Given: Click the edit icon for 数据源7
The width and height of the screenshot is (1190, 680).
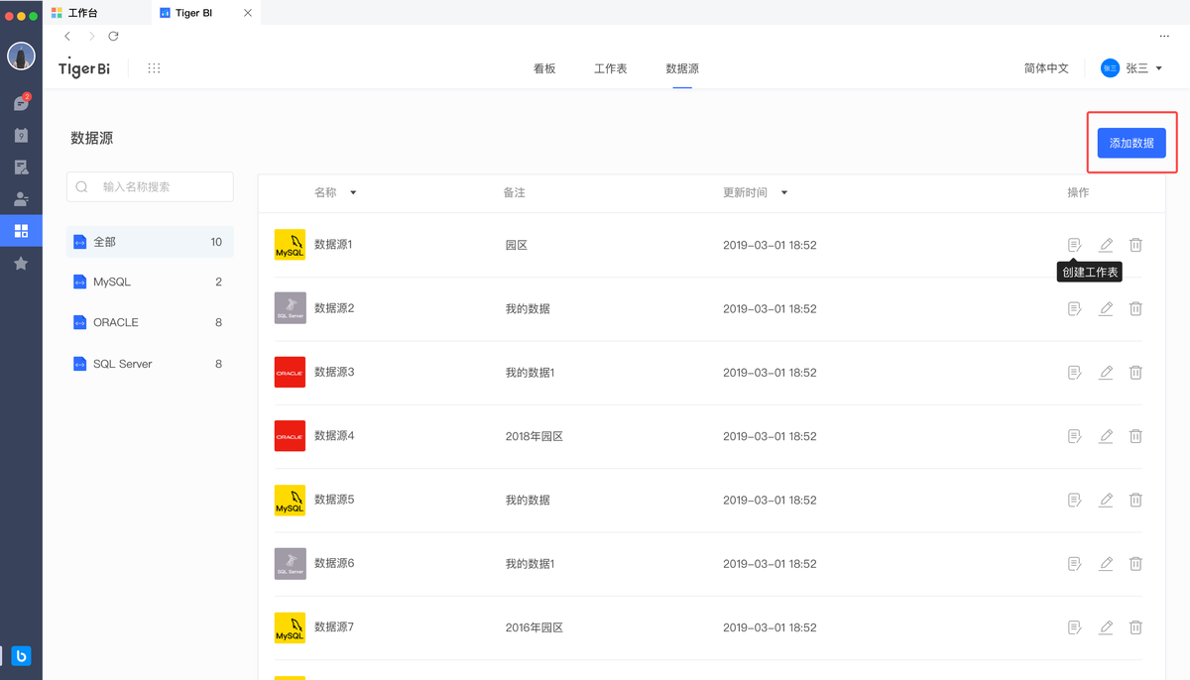Looking at the screenshot, I should (1106, 627).
